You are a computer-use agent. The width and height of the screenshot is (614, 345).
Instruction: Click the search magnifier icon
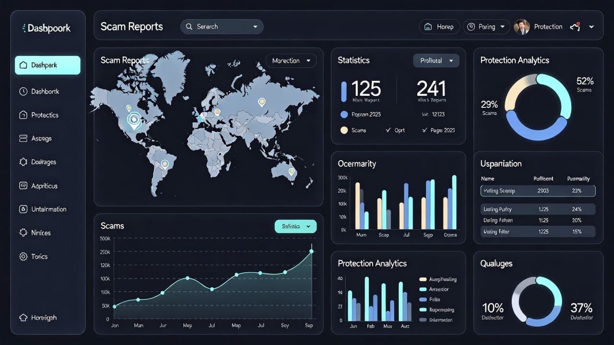[x=189, y=26]
